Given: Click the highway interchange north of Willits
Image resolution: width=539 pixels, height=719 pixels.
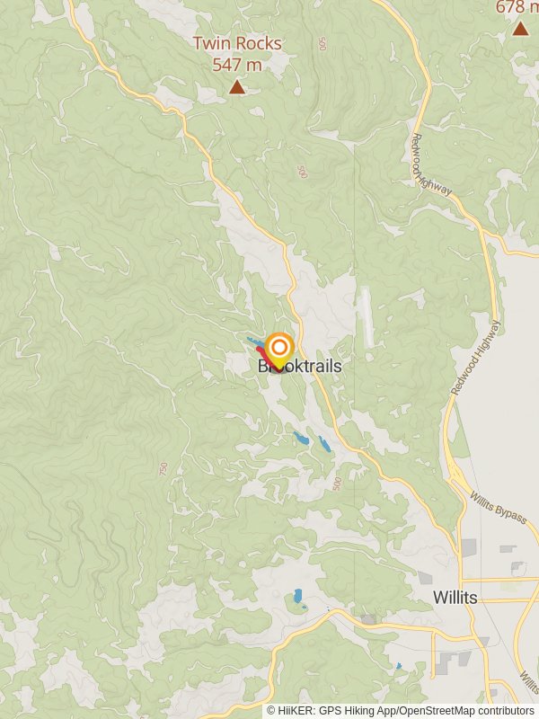Looking at the screenshot, I should pos(457,477).
